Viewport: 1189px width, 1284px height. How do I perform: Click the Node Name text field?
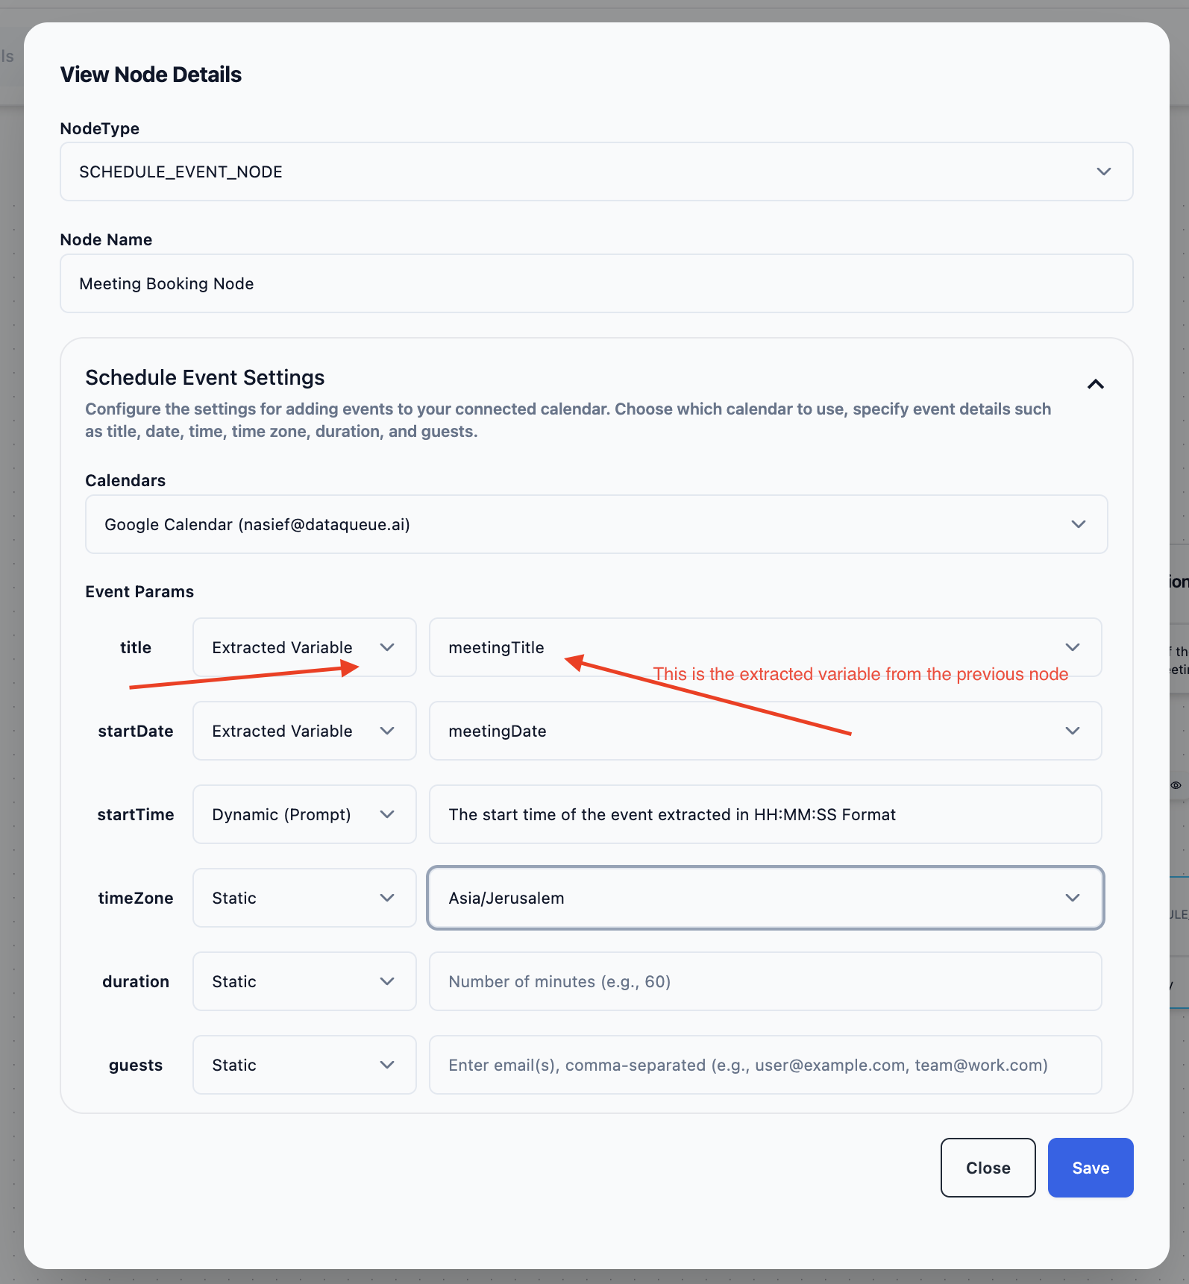coord(596,283)
